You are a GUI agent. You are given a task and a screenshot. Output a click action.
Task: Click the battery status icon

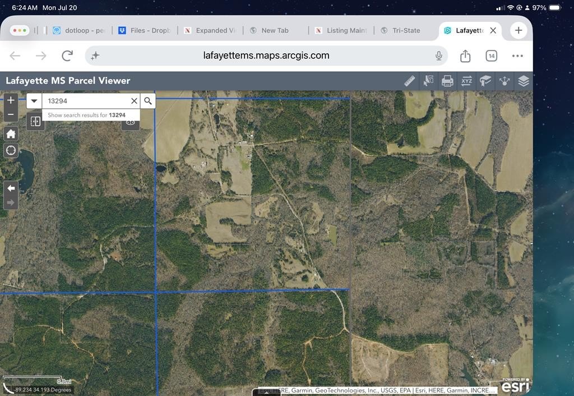555,8
